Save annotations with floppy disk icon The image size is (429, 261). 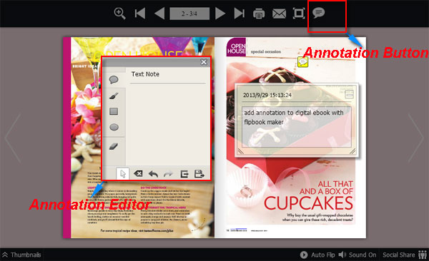pyautogui.click(x=199, y=173)
